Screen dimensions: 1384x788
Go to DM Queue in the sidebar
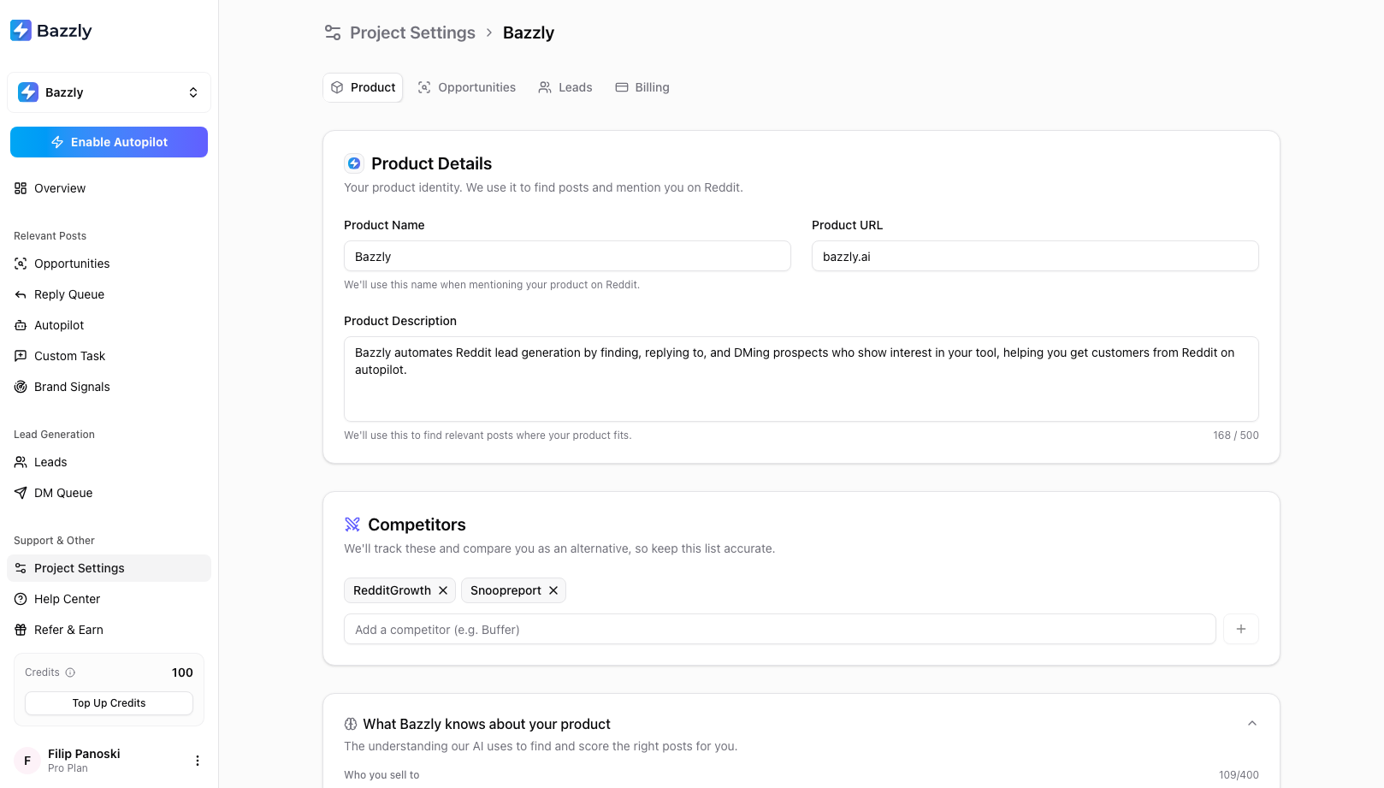coord(109,493)
